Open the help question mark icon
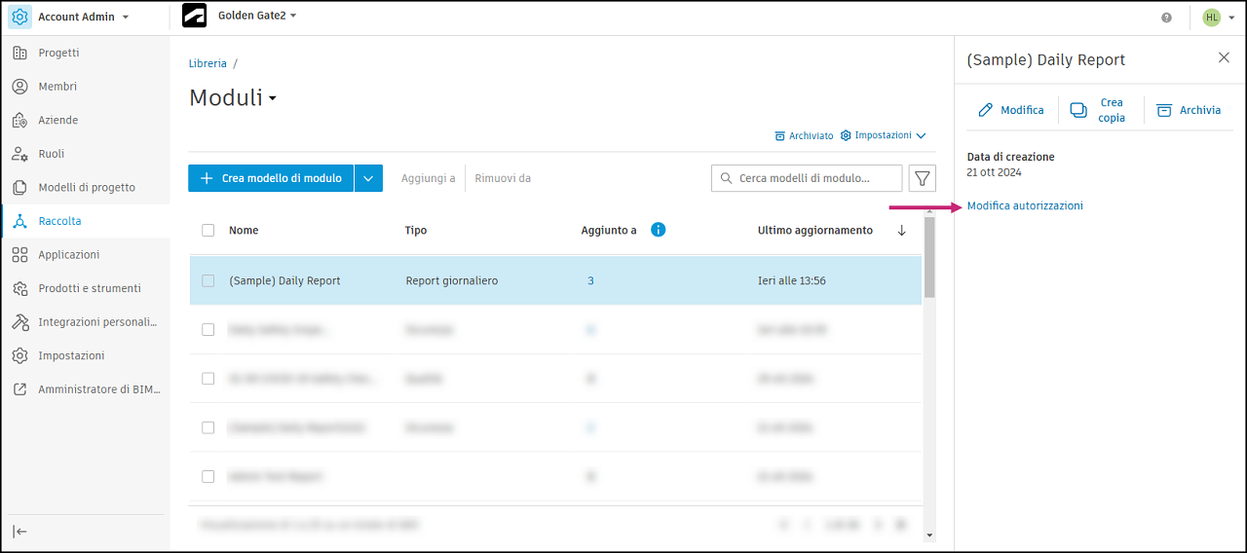The image size is (1247, 553). (1166, 18)
